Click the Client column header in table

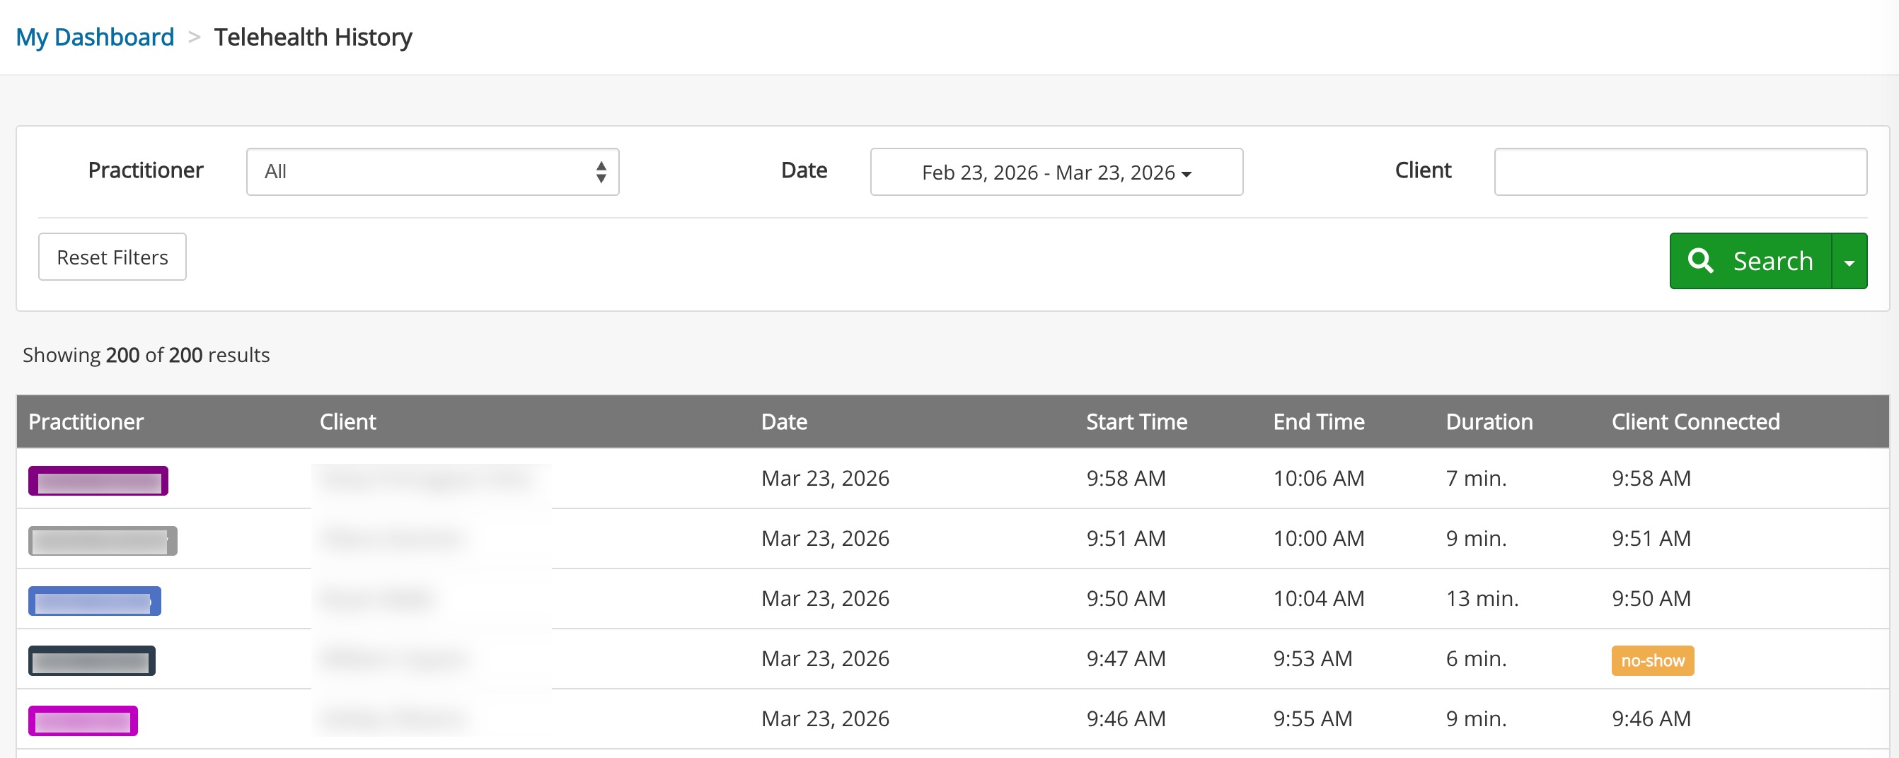pyautogui.click(x=347, y=422)
